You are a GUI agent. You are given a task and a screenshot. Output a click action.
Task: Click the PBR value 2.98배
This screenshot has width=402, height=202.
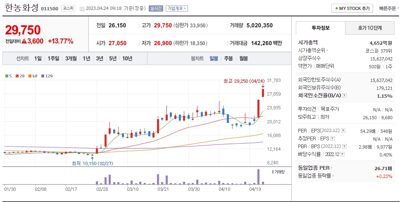pos(365,147)
